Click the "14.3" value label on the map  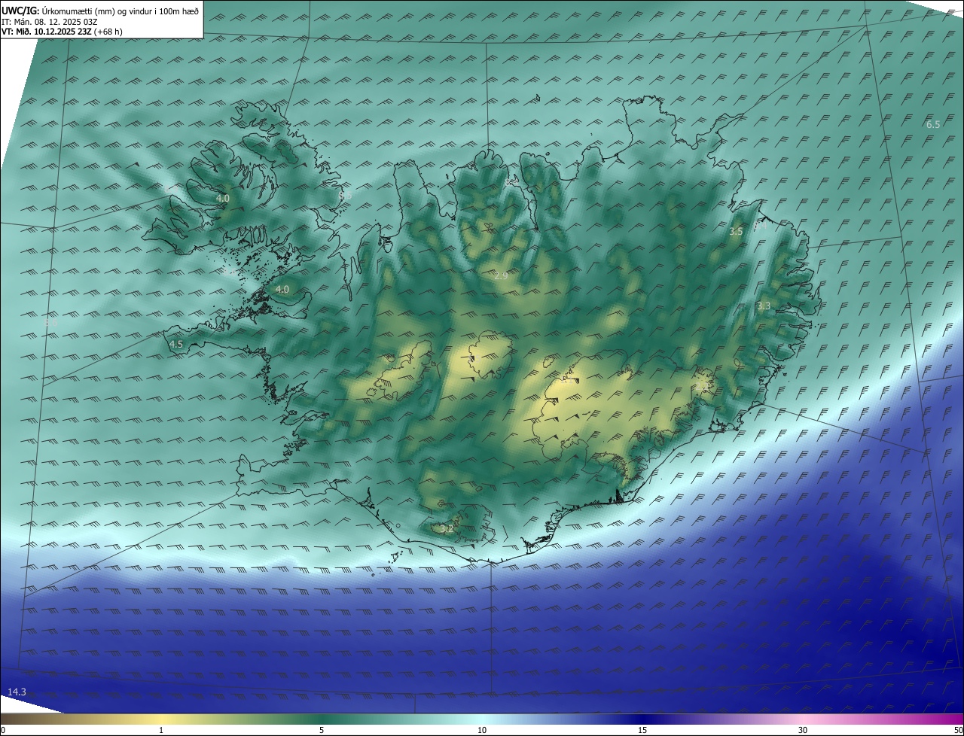[x=17, y=692]
